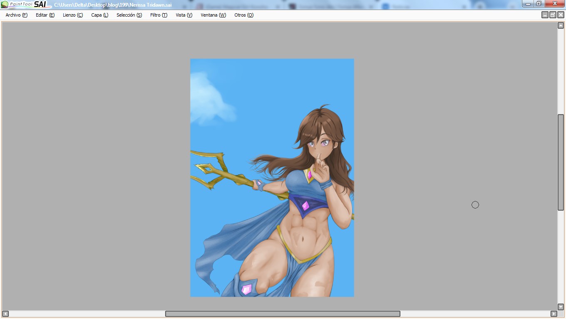Screen dimensions: 566x319
Task: Click the artwork canvas of the character
Action: [272, 178]
